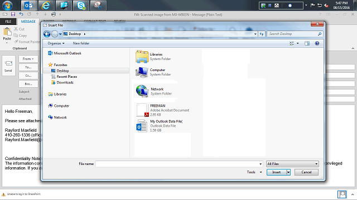357x200 pixels.
Task: Select My Outlook Data File item
Action: [x=160, y=126]
